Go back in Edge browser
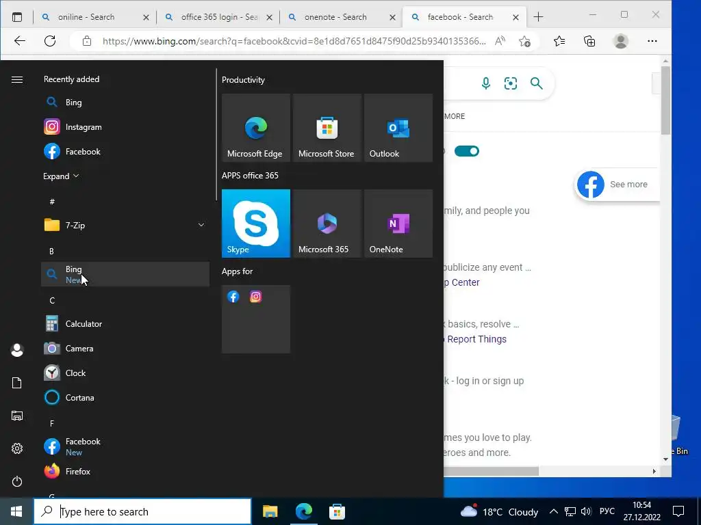This screenshot has height=525, width=701. 20,41
